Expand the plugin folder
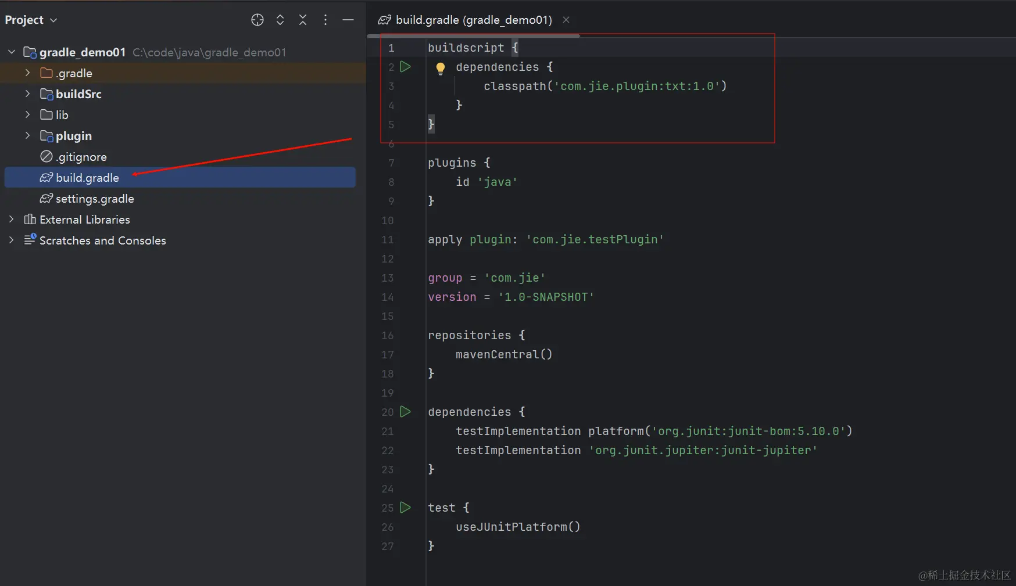Image resolution: width=1016 pixels, height=586 pixels. click(27, 136)
